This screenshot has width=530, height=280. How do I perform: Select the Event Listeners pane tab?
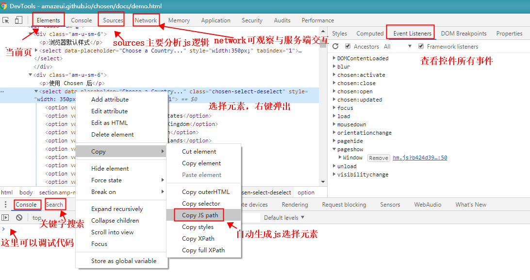coord(413,34)
